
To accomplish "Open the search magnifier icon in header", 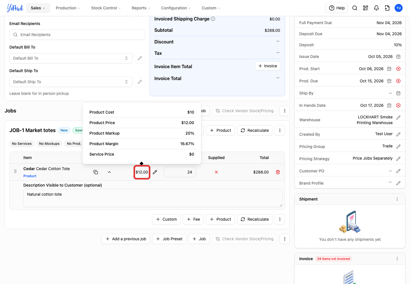I will point(355,8).
